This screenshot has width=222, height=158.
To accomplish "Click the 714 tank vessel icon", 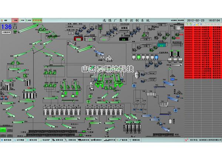I will [x=137, y=75].
